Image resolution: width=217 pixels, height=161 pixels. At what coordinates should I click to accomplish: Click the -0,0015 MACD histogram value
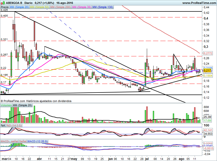tap(208, 148)
